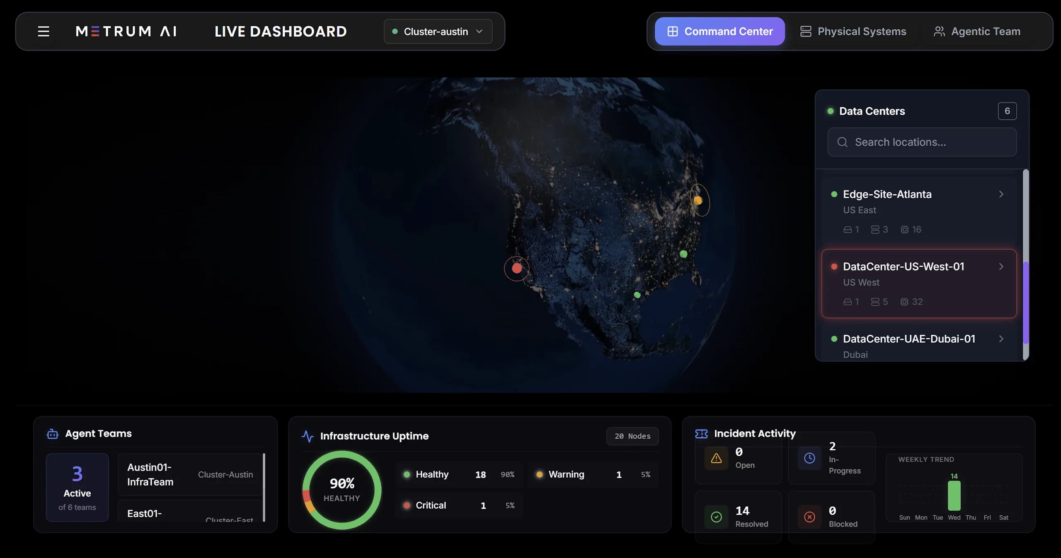Screen dimensions: 1061x558
Task: Click the In-Progress clock icon
Action: (x=809, y=458)
